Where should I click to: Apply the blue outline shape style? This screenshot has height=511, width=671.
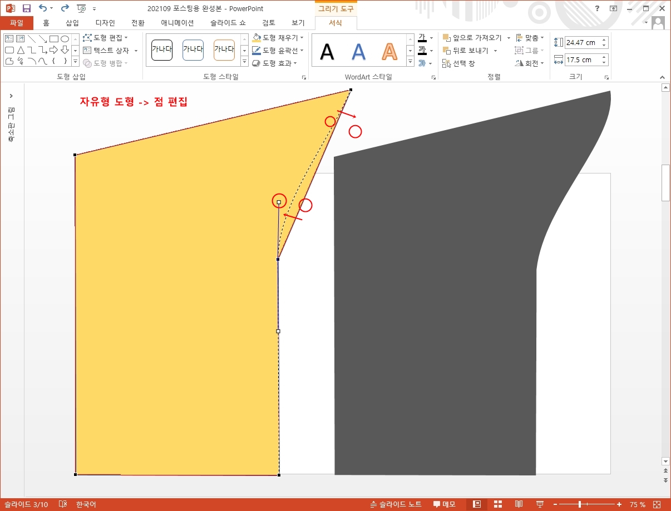click(x=193, y=50)
